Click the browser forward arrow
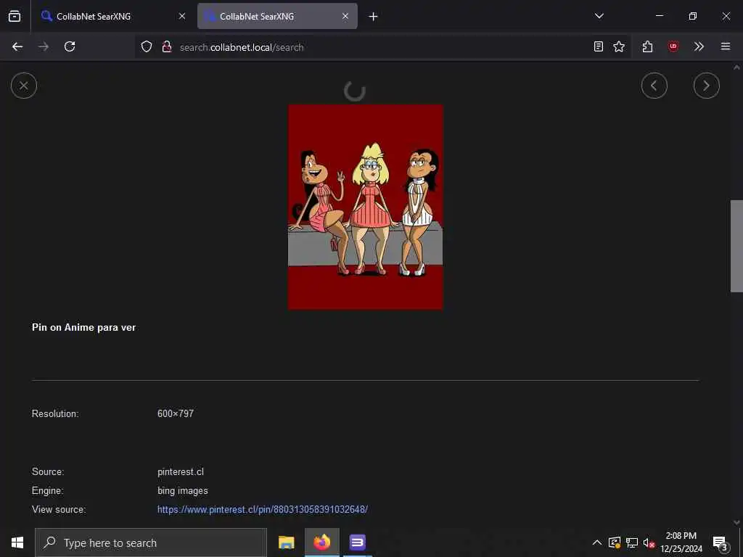 click(x=44, y=46)
